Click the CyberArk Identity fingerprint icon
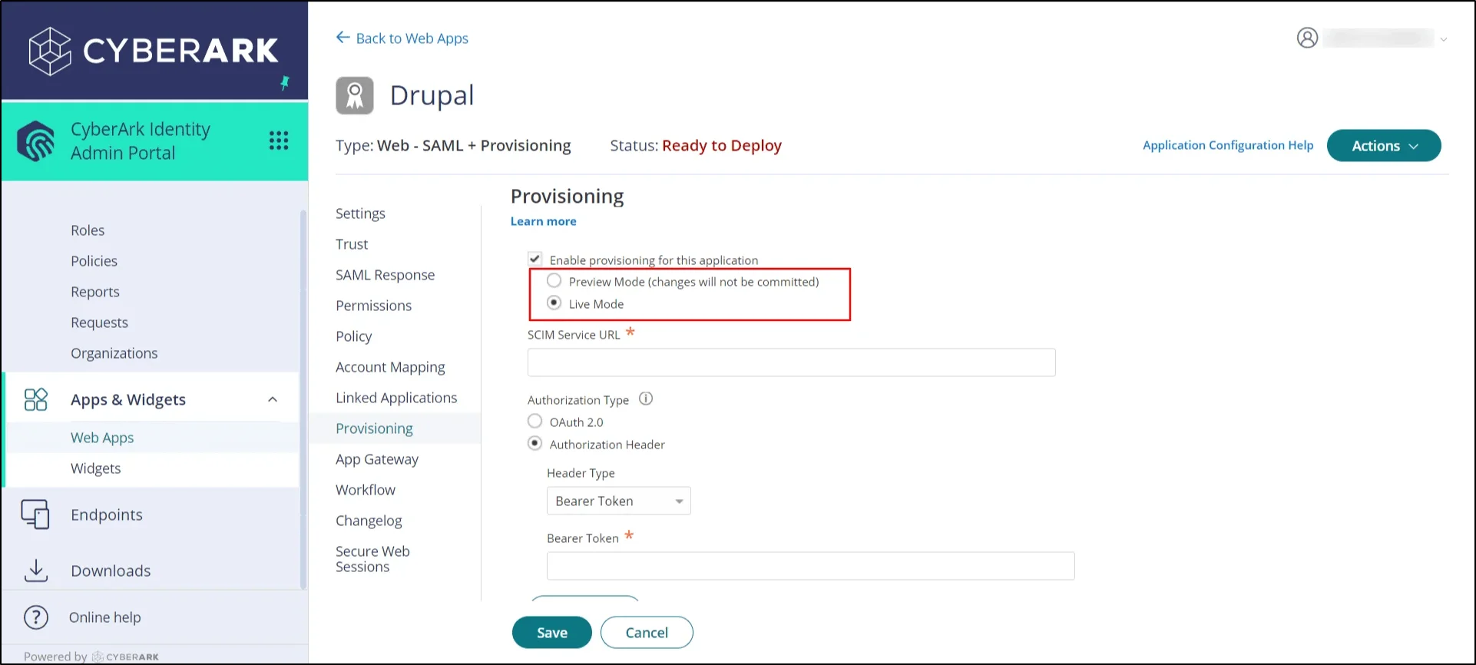Image resolution: width=1476 pixels, height=665 pixels. [x=36, y=141]
